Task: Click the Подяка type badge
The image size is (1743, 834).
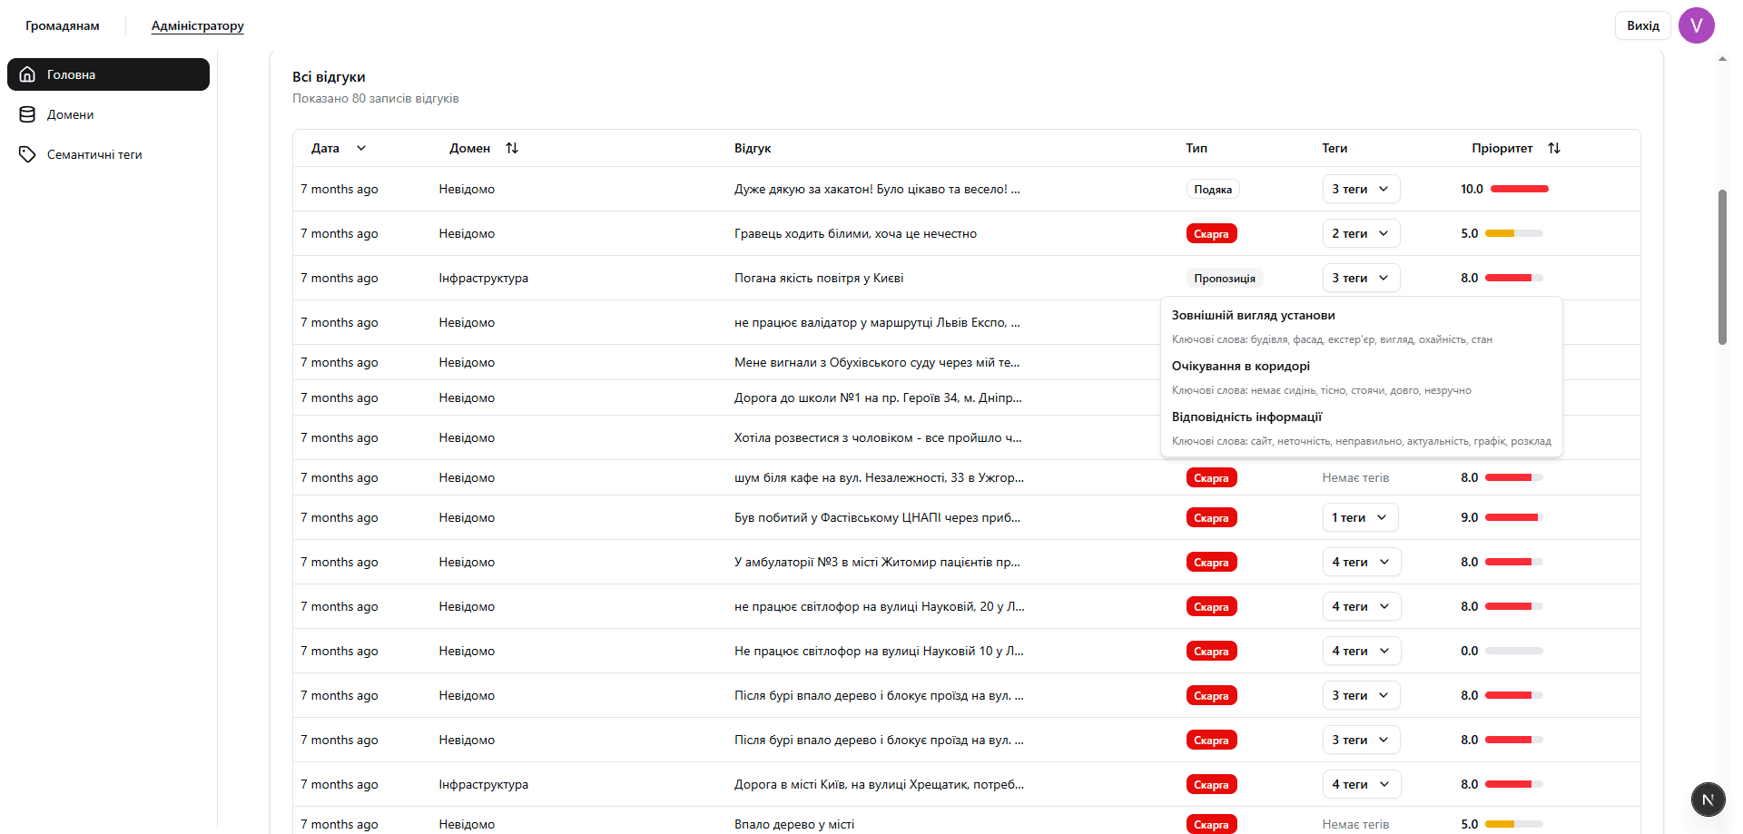Action: 1212,189
